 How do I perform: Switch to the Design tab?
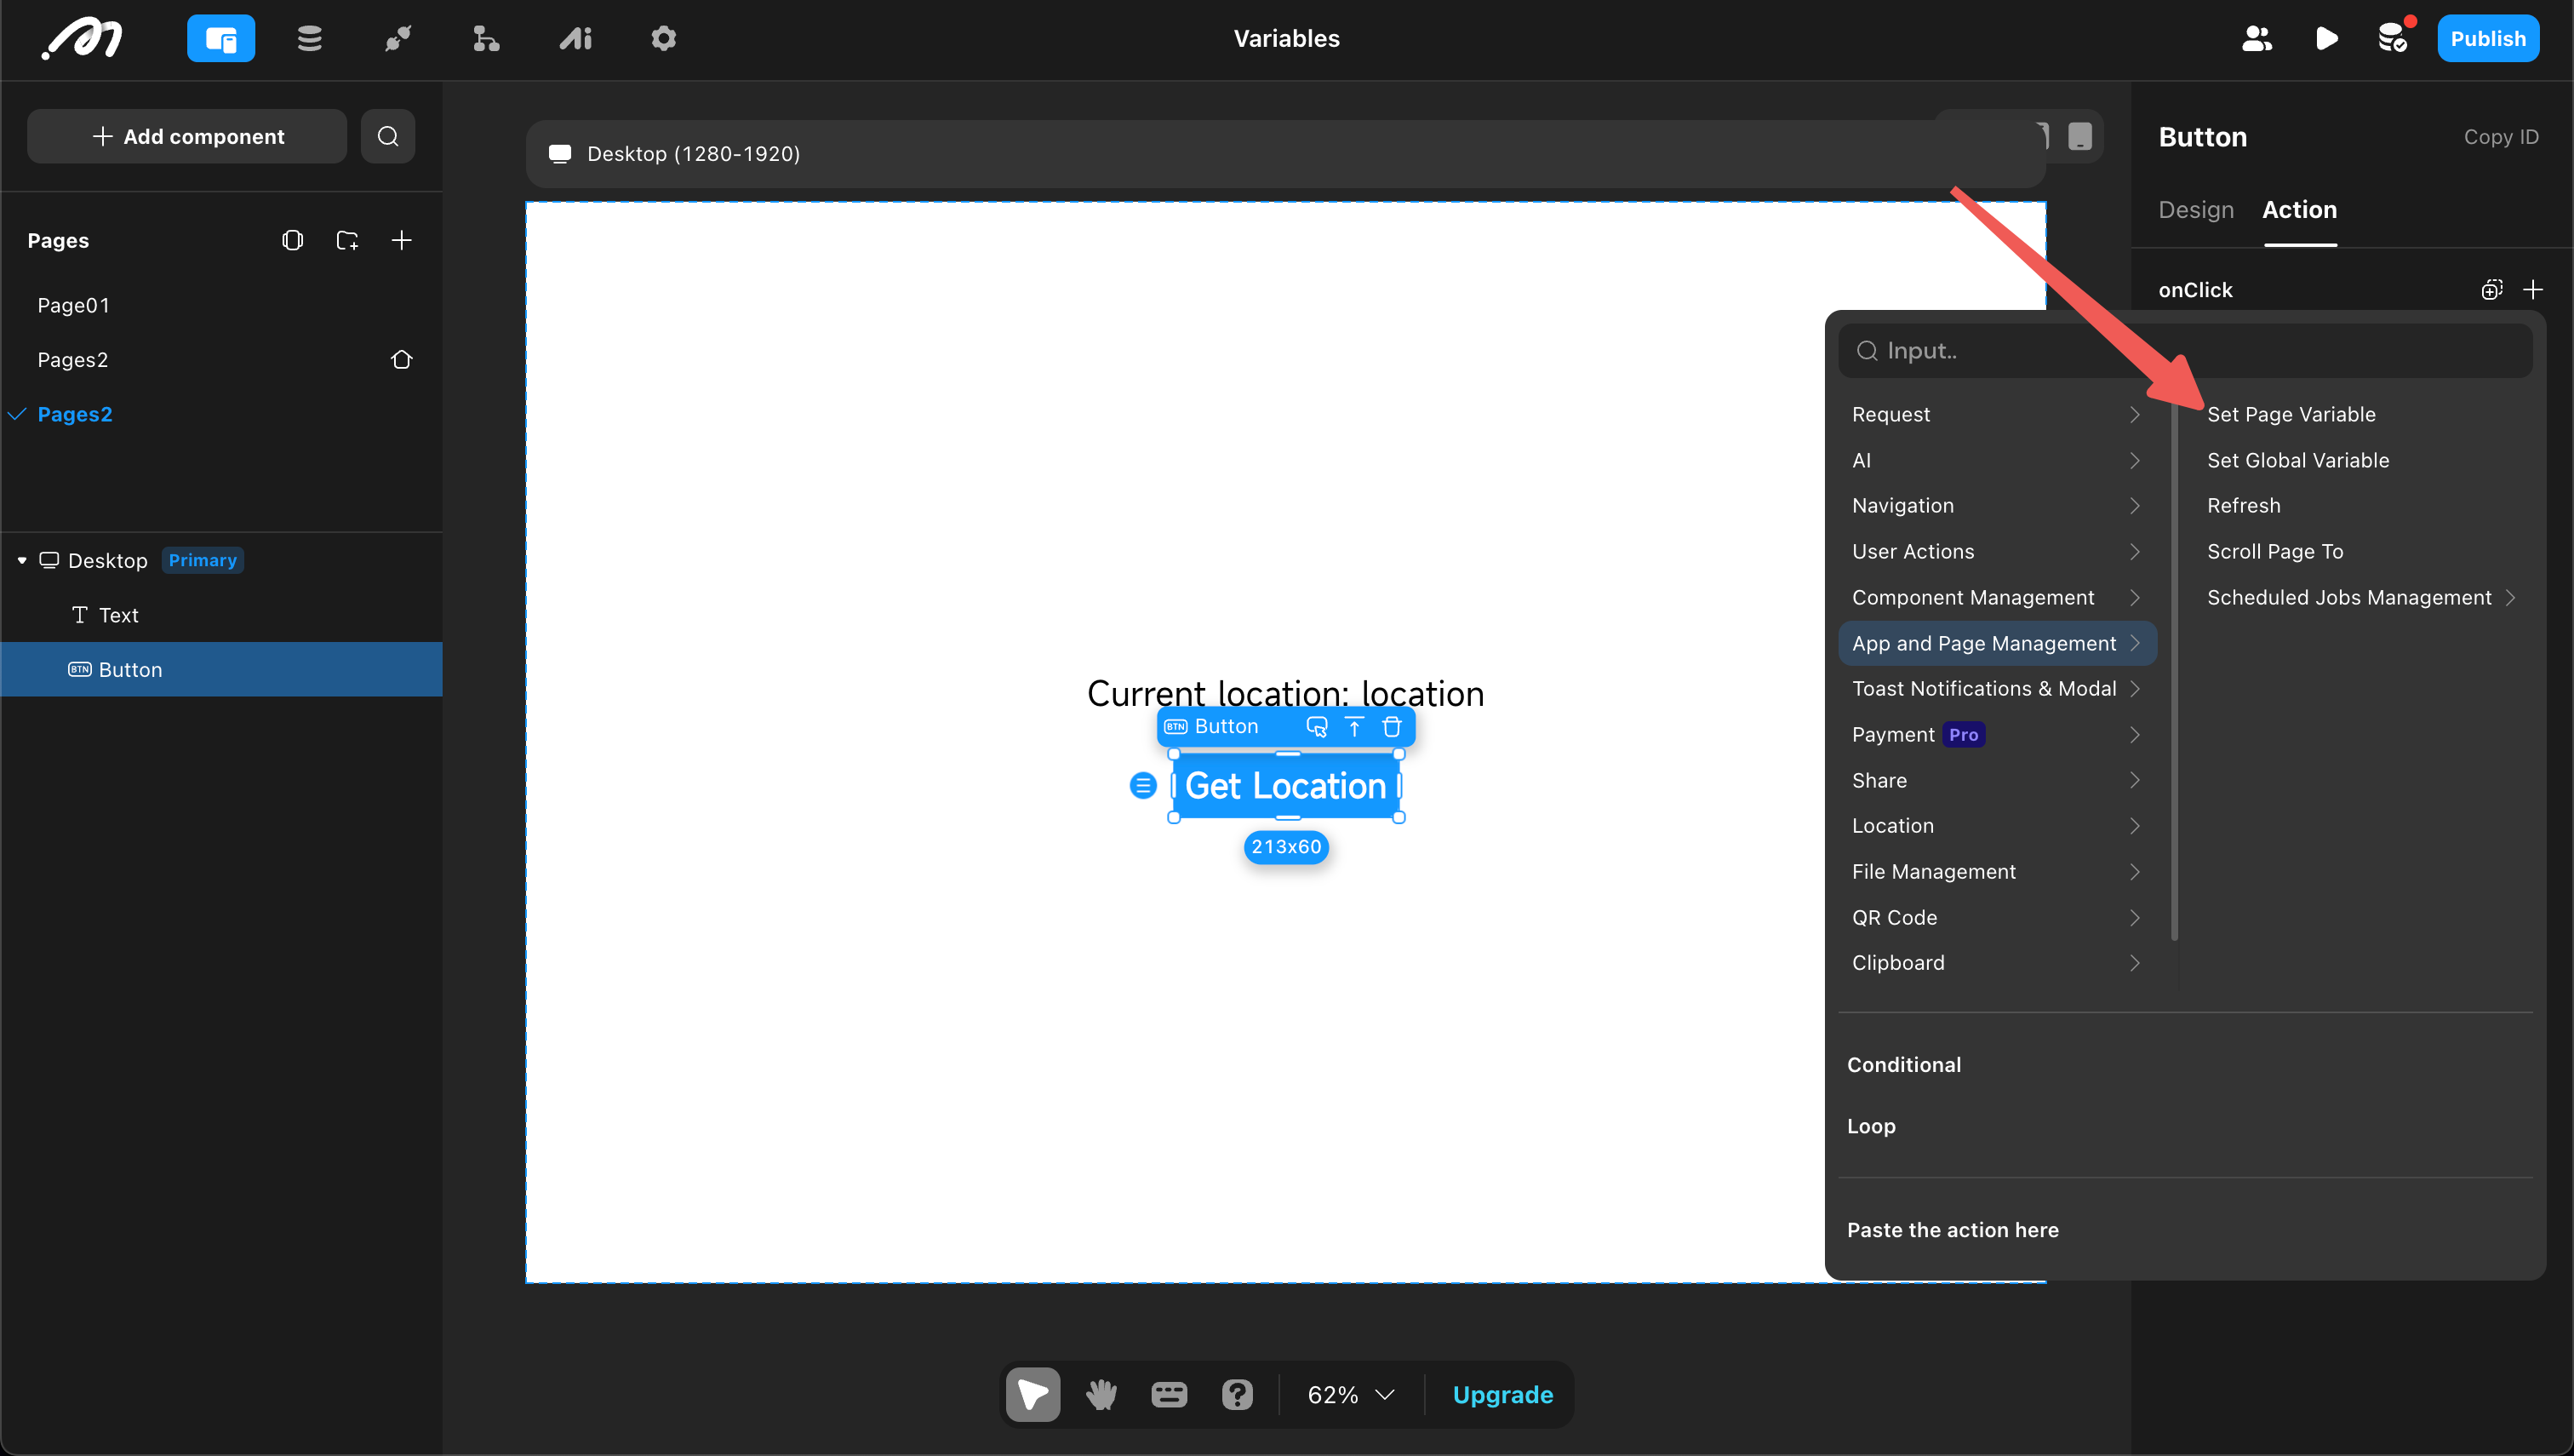2195,210
